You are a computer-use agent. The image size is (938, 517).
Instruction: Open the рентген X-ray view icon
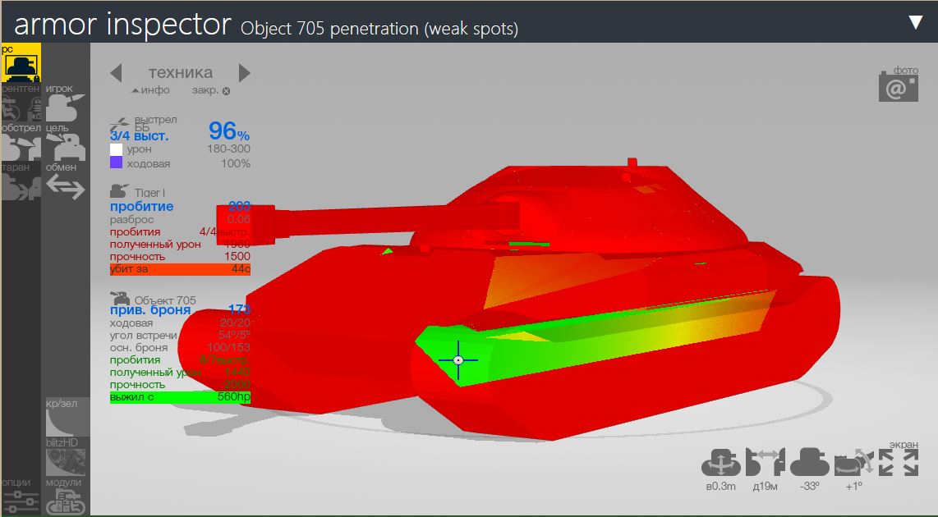(21, 109)
